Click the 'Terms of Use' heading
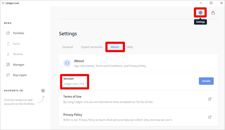This screenshot has width=225, height=130. [72, 97]
